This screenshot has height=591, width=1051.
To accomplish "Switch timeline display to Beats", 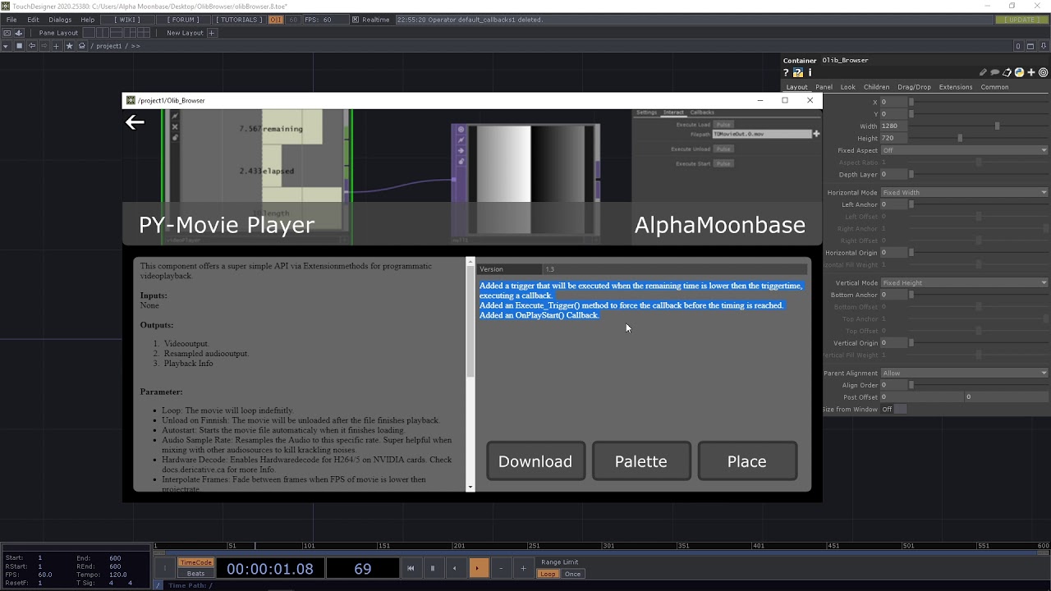I will (196, 574).
